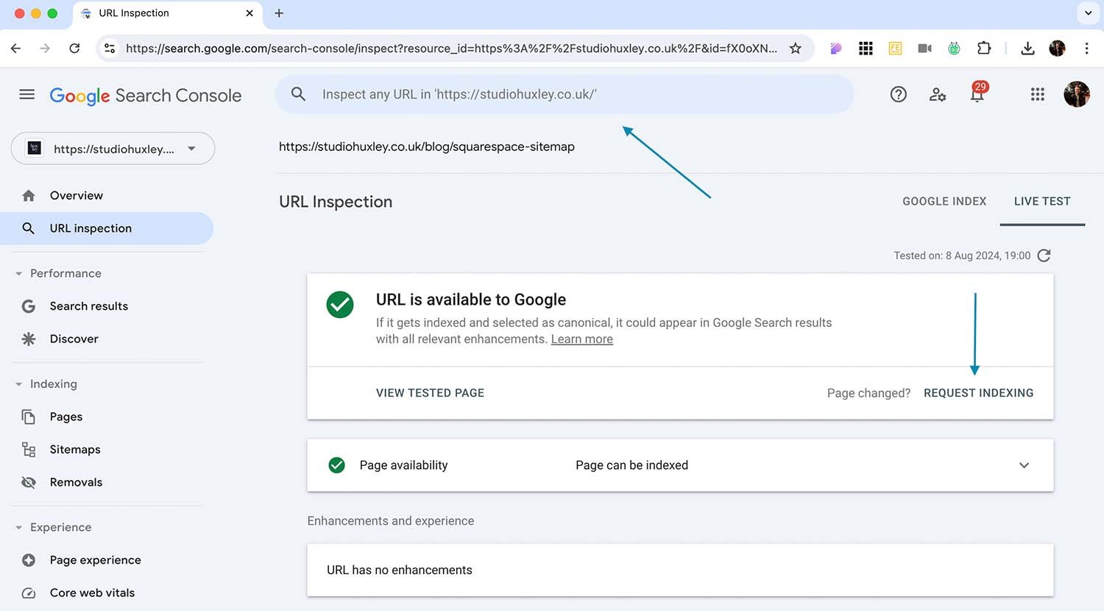Open the Google apps grid
Screen dimensions: 1104x611
click(1037, 94)
